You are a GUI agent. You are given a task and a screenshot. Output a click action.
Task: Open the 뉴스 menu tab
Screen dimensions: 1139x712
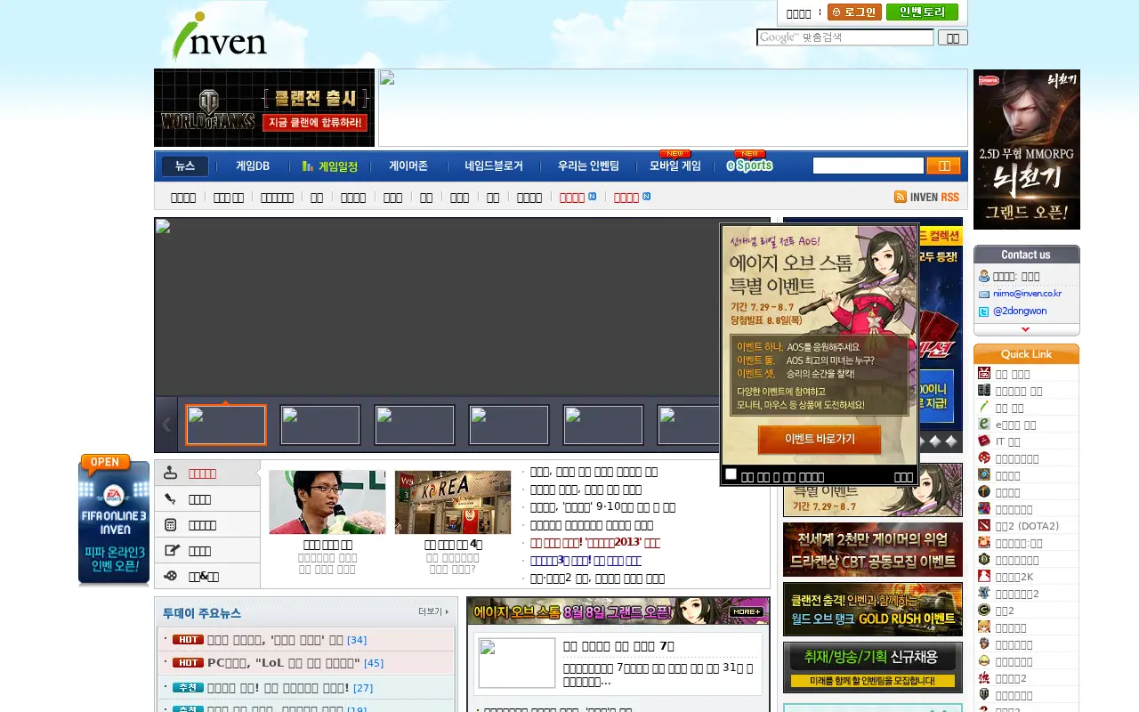(185, 166)
